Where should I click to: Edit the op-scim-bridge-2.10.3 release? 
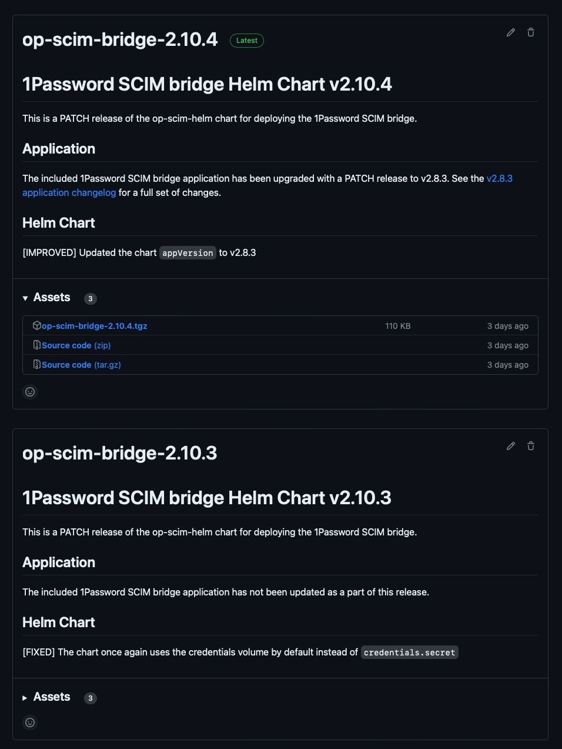point(510,446)
